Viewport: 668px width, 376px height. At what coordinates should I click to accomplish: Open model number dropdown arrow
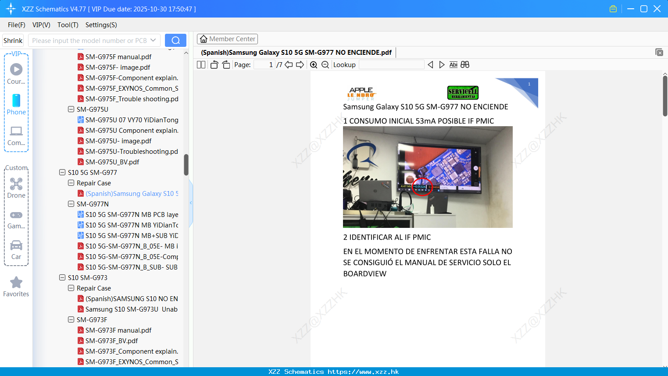coord(153,40)
